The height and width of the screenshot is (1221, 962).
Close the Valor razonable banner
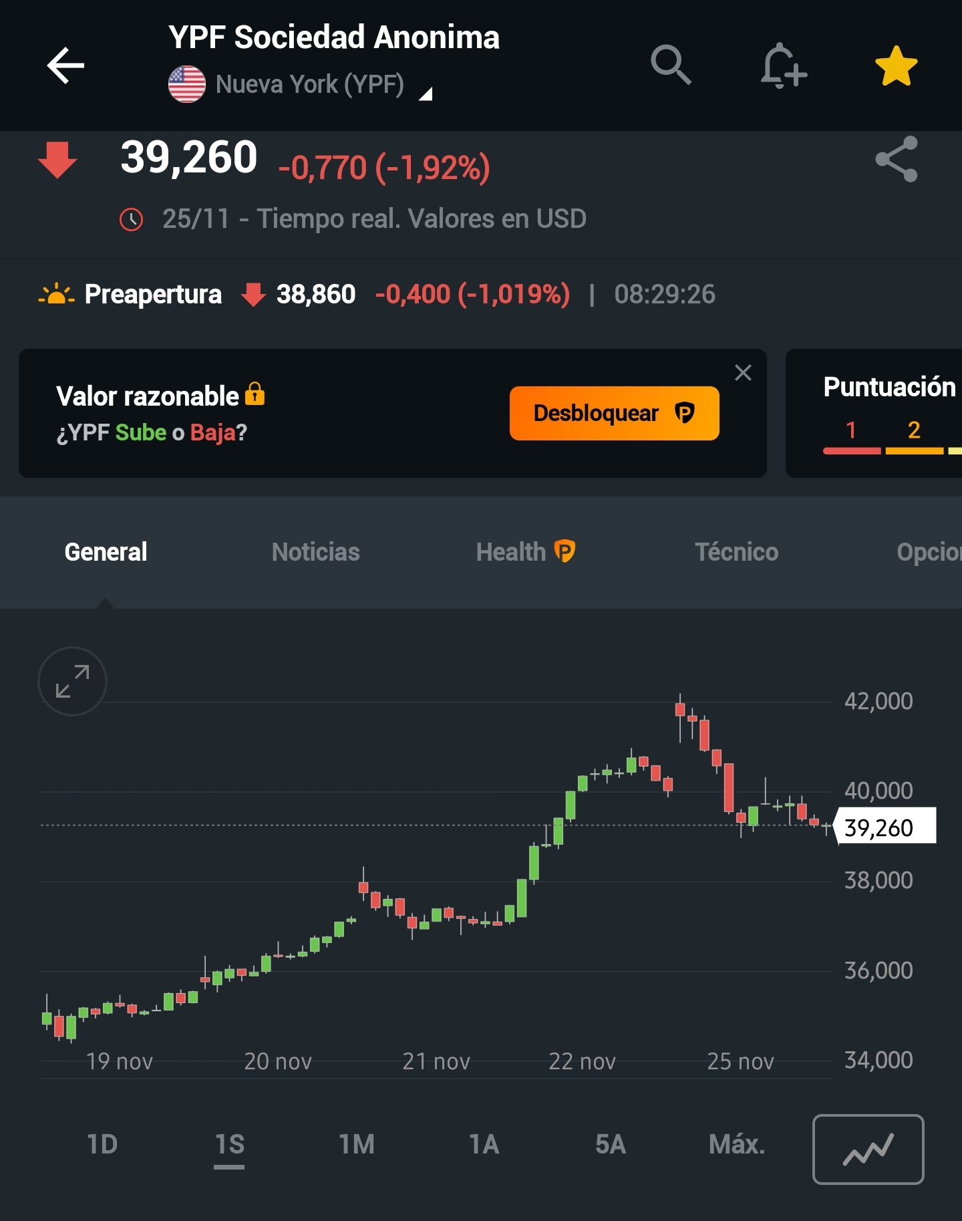tap(743, 372)
